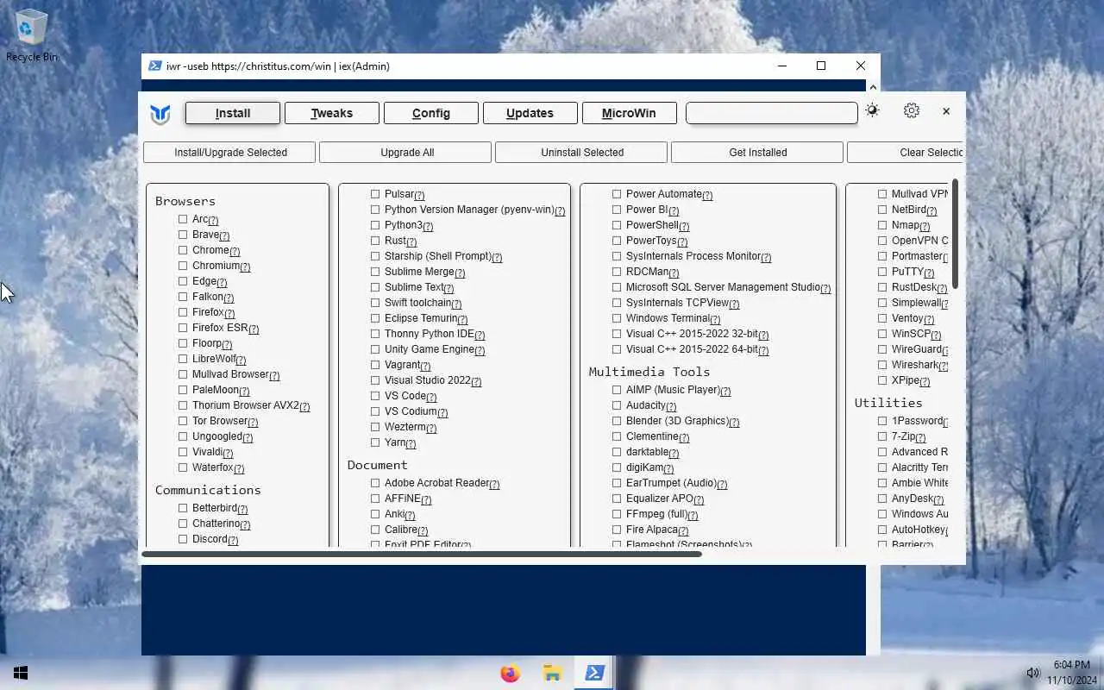Tick the Anki checkbox

[375, 514]
